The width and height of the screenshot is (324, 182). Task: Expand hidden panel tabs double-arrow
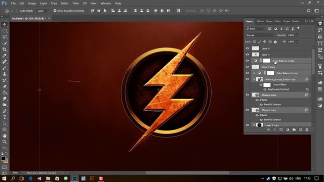(306, 21)
